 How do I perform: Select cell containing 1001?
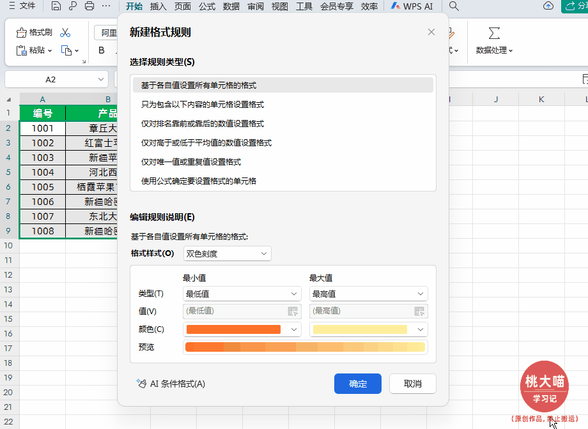(x=43, y=128)
